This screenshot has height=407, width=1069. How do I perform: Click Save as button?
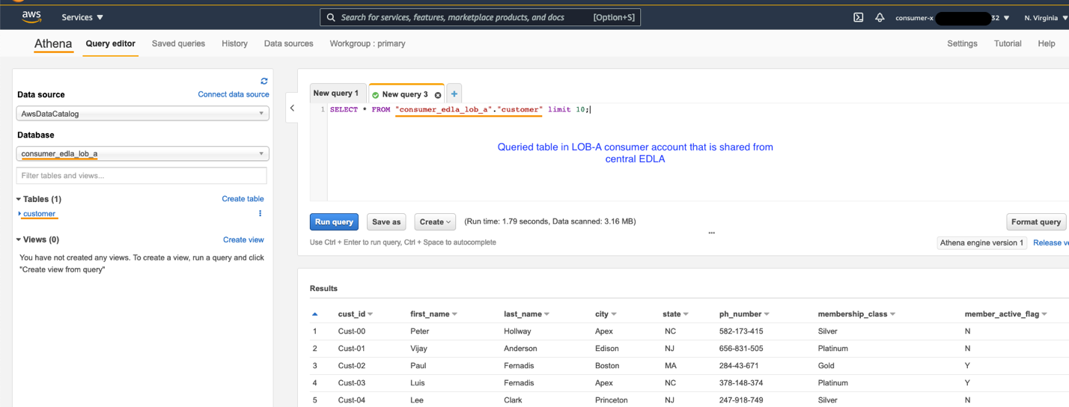pyautogui.click(x=386, y=221)
